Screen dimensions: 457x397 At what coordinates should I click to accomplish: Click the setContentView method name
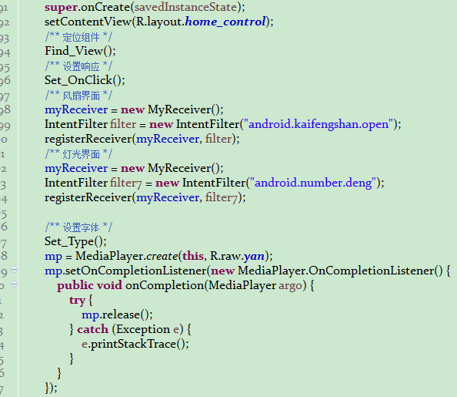(88, 22)
